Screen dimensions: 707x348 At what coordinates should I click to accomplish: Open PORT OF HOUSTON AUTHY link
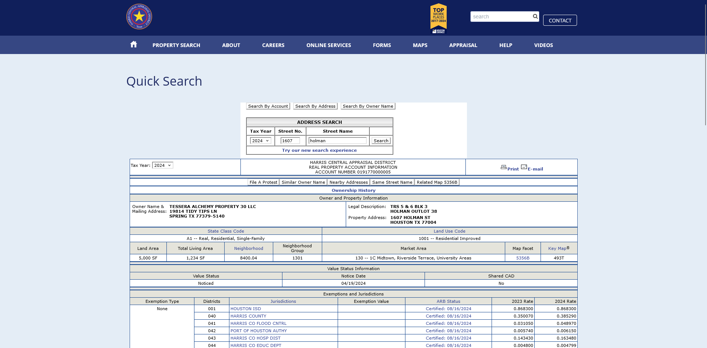coord(258,331)
